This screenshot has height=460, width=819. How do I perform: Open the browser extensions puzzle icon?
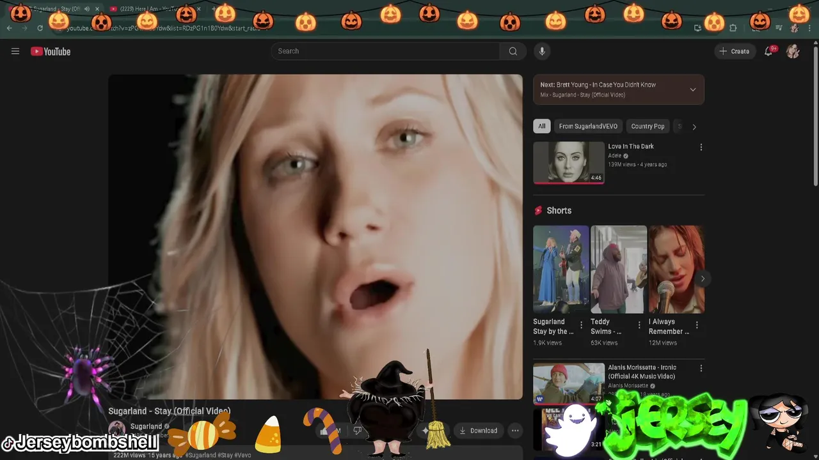tap(733, 28)
